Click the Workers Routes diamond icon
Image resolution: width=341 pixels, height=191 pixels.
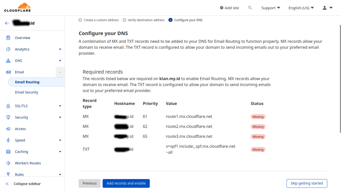8,163
